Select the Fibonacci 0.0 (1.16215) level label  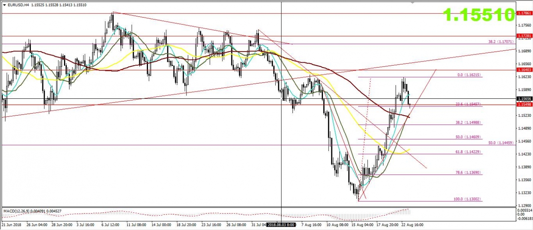[x=469, y=74]
